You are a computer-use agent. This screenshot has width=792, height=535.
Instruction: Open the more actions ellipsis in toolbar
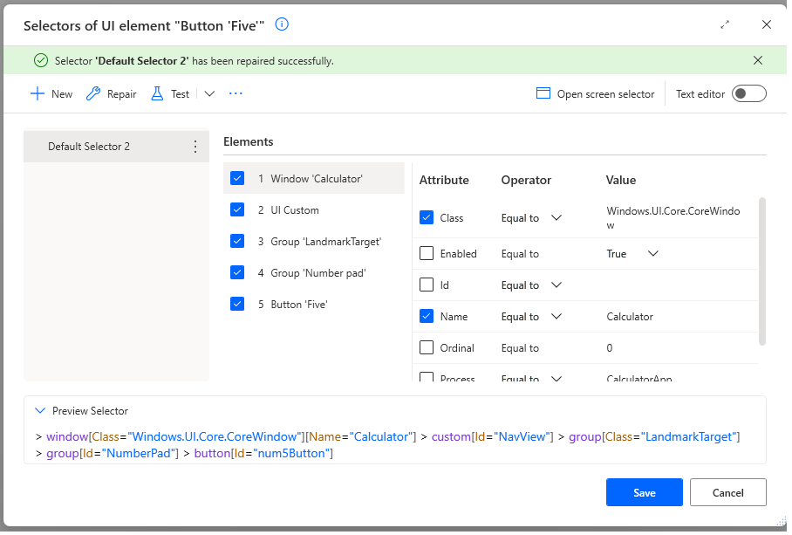tap(236, 94)
